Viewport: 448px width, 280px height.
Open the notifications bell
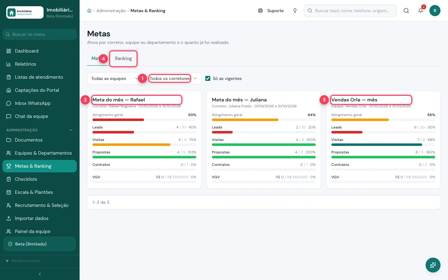point(421,11)
